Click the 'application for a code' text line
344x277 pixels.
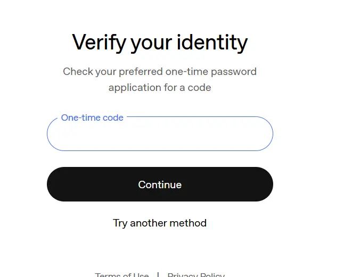[x=160, y=88]
